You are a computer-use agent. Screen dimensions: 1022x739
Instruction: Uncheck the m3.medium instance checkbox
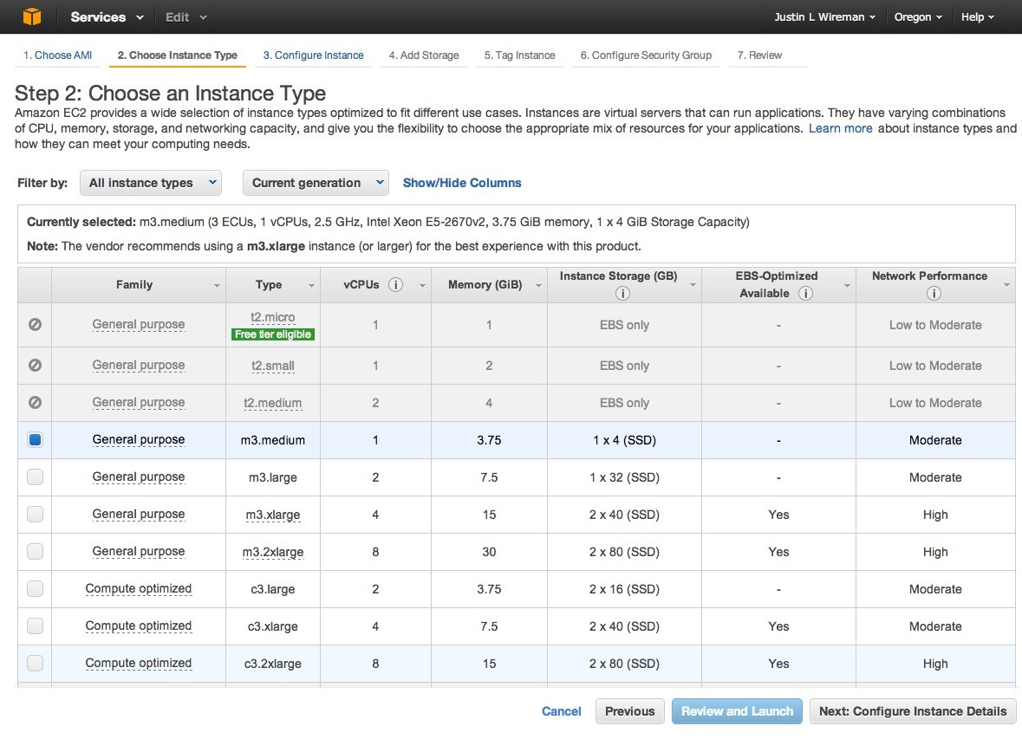coord(36,440)
